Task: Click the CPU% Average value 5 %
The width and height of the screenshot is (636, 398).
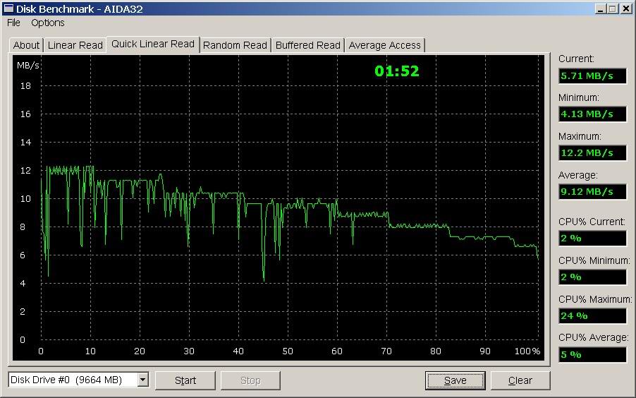Action: (x=592, y=354)
